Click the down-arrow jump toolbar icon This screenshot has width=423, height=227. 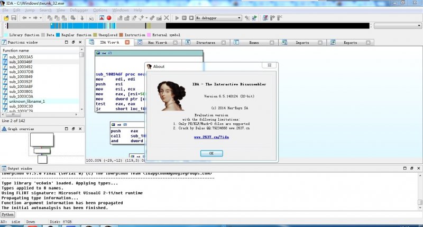click(x=82, y=18)
